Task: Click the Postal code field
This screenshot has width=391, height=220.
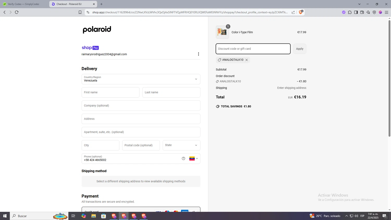Action: pyautogui.click(x=141, y=145)
